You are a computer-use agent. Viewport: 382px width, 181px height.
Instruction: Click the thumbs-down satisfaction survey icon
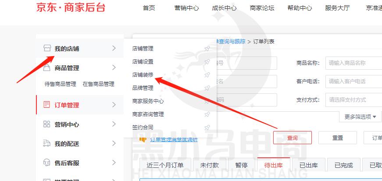[x=143, y=140]
